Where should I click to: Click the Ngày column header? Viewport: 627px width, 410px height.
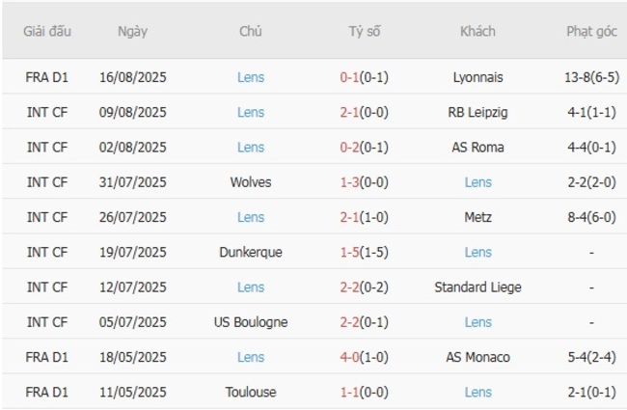[x=132, y=31]
